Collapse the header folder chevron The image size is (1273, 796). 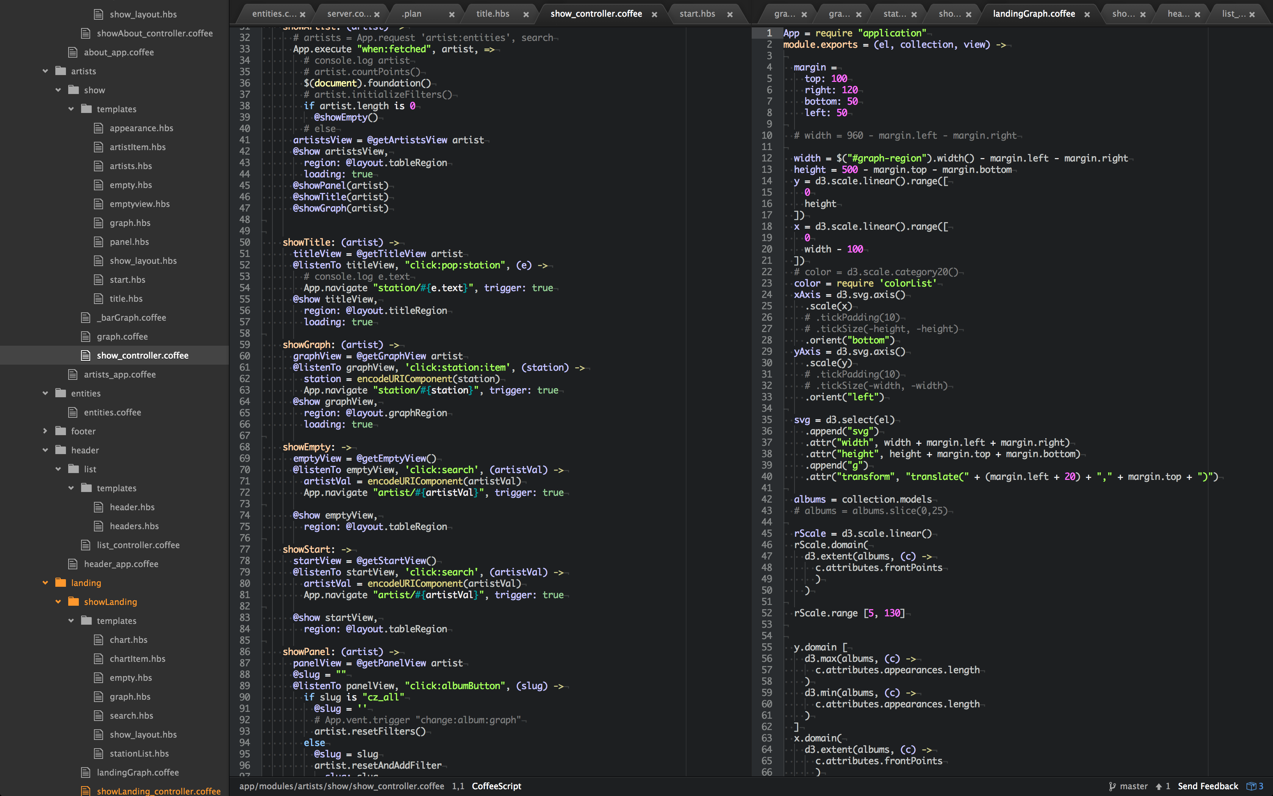45,450
